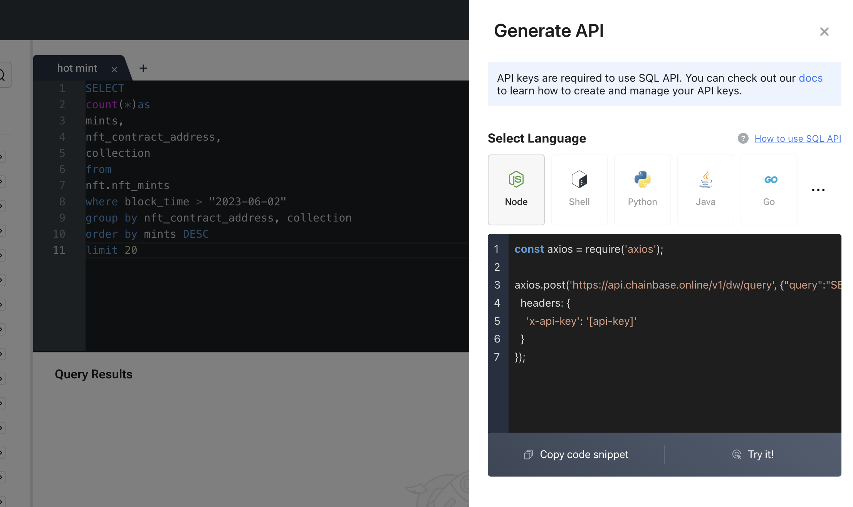Click the Try it! rocket icon
The image size is (853, 507).
tap(737, 455)
